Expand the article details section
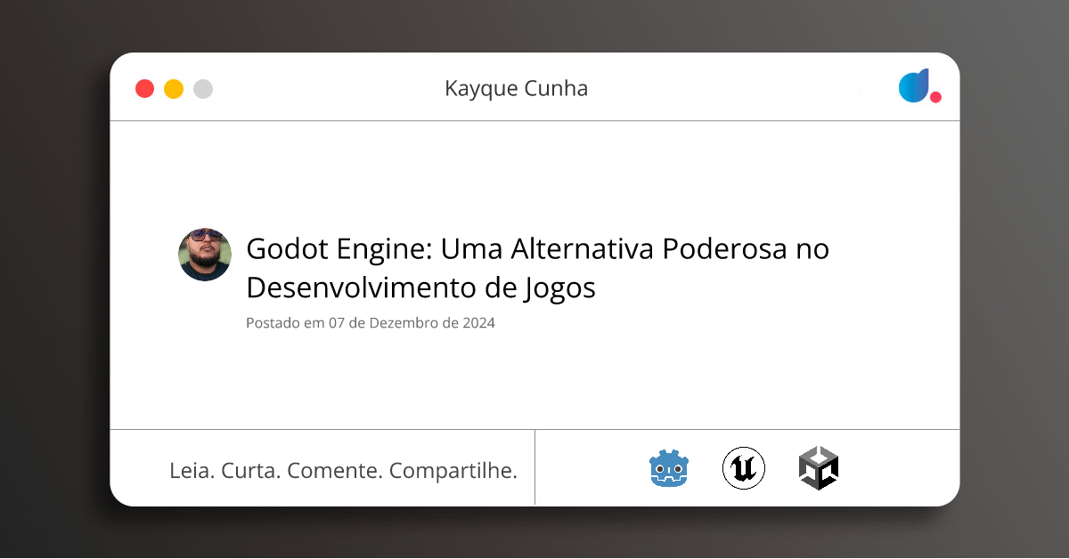The height and width of the screenshot is (559, 1069). 534,276
